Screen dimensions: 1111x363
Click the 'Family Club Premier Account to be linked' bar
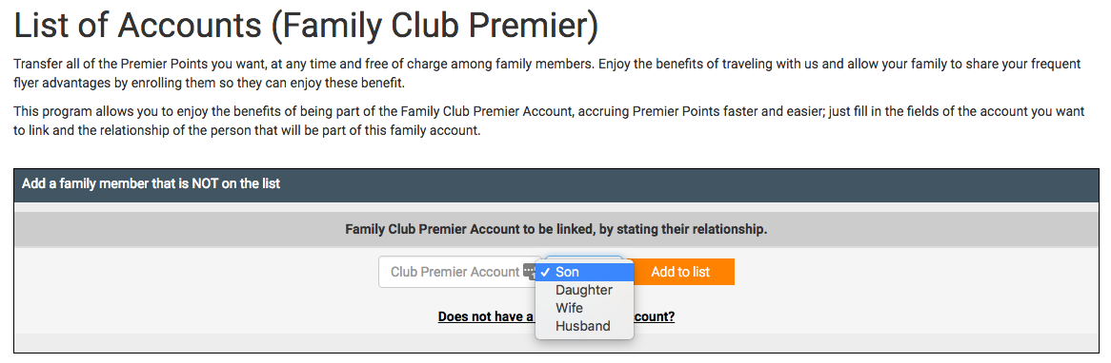pos(555,230)
